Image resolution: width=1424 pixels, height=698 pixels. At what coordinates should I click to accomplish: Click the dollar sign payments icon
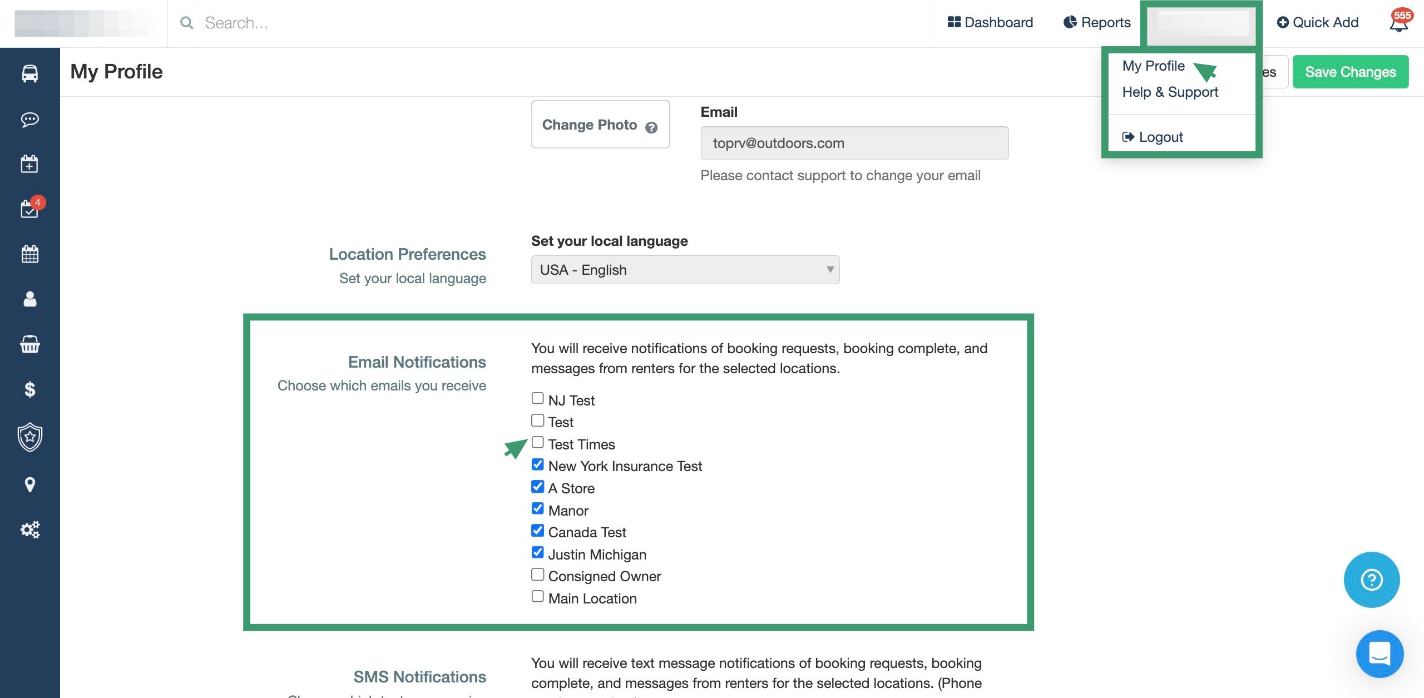(x=30, y=389)
